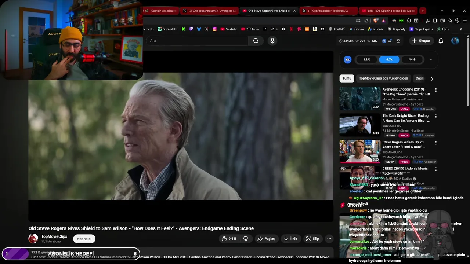Open the Brave Shields lion icon
The width and height of the screenshot is (470, 264).
375,21
